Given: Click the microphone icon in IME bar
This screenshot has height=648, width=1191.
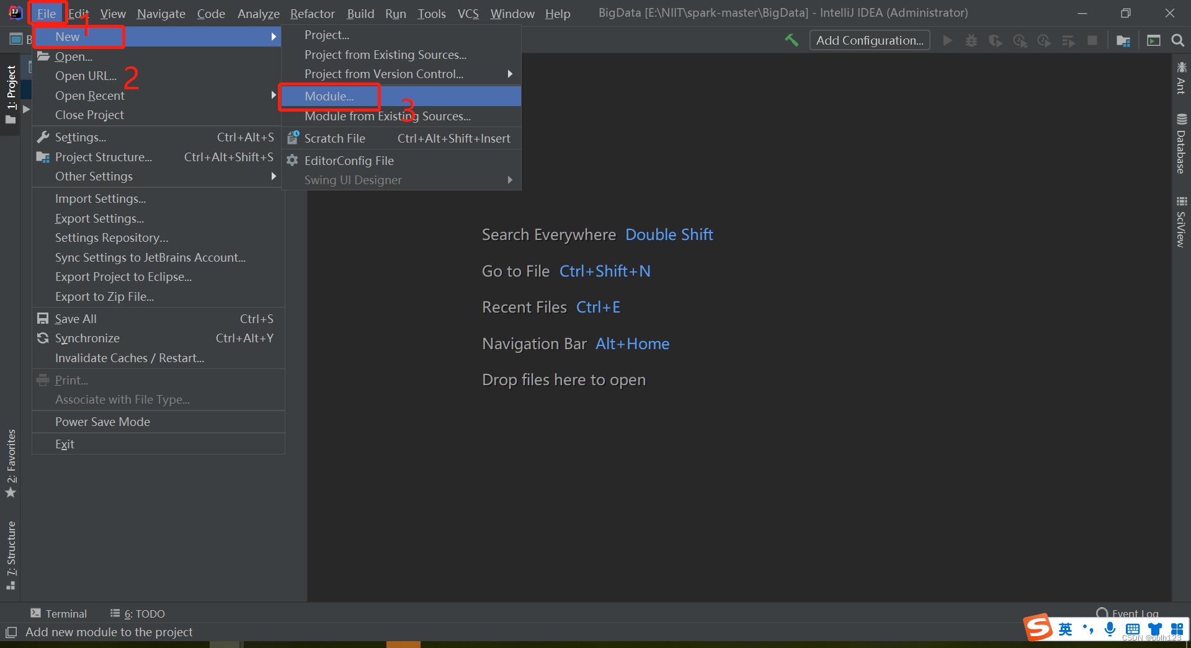Looking at the screenshot, I should click(x=1110, y=629).
